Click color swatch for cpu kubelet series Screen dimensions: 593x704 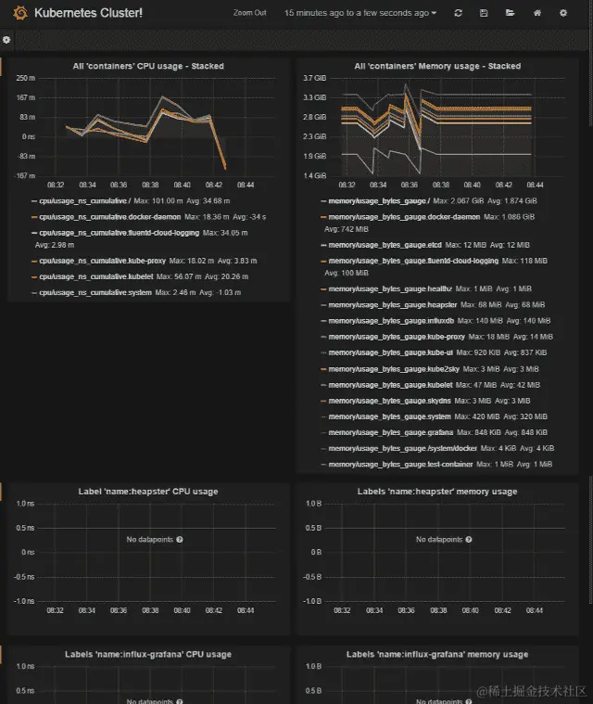tap(34, 277)
